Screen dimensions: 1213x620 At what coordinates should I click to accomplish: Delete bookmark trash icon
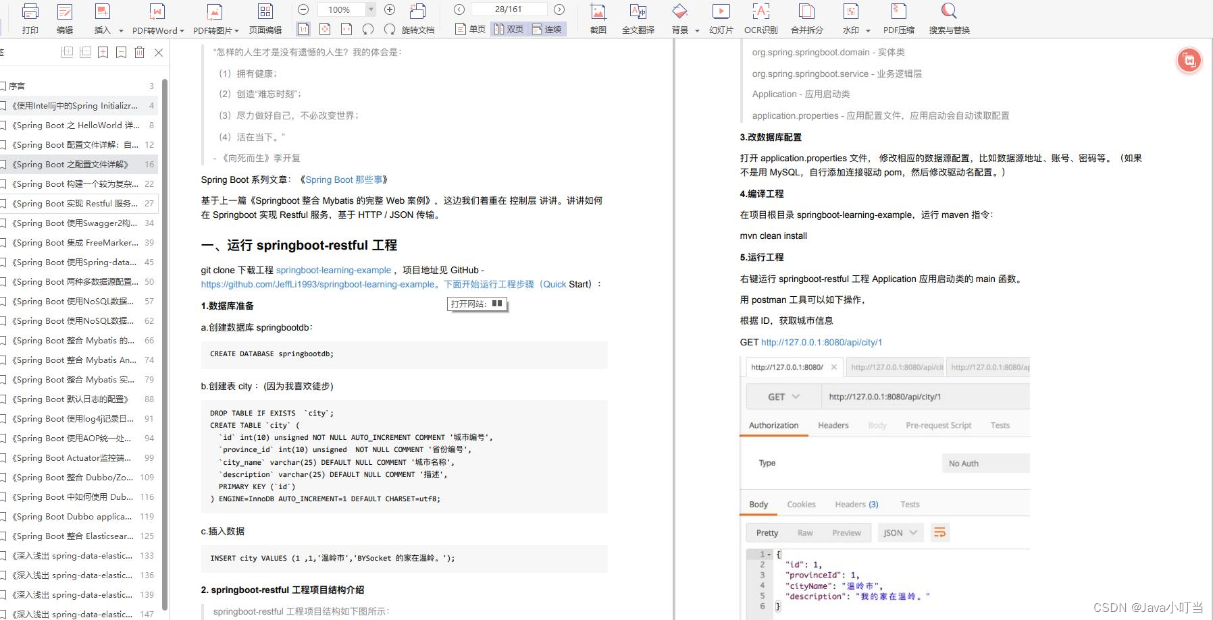point(139,52)
